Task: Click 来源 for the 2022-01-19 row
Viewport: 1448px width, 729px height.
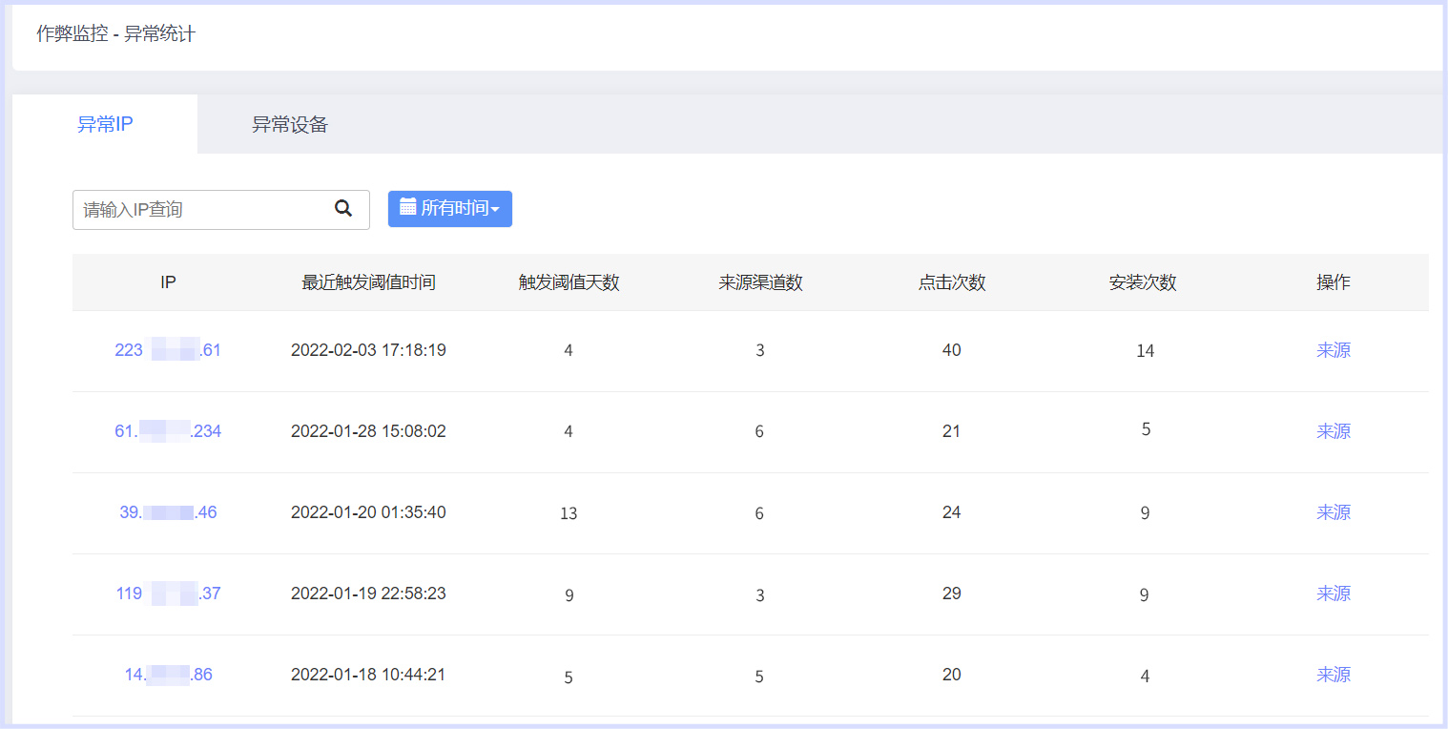Action: point(1334,594)
